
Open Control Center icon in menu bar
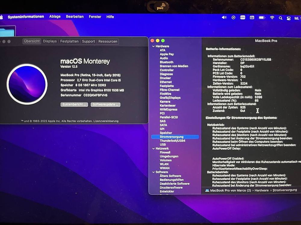[x=288, y=18]
